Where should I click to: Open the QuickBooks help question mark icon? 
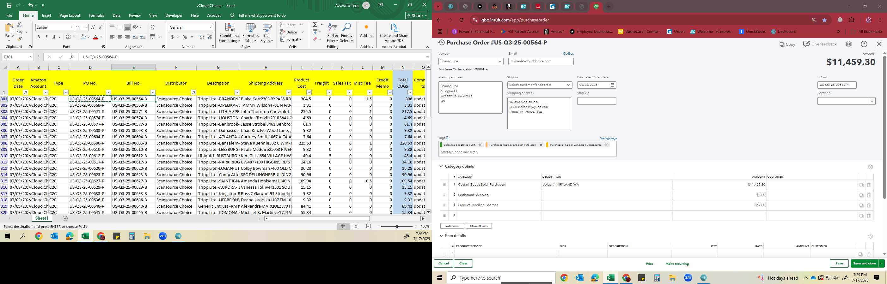864,44
